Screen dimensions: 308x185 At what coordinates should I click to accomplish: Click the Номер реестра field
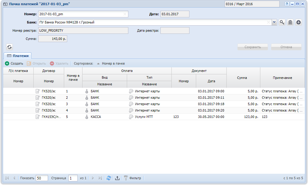[x=83, y=30]
